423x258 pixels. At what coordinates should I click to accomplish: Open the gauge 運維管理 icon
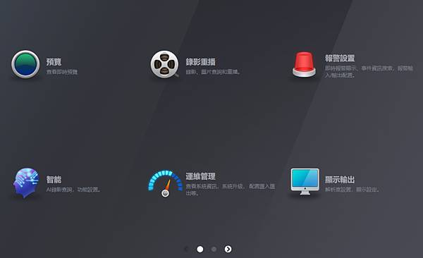166,183
